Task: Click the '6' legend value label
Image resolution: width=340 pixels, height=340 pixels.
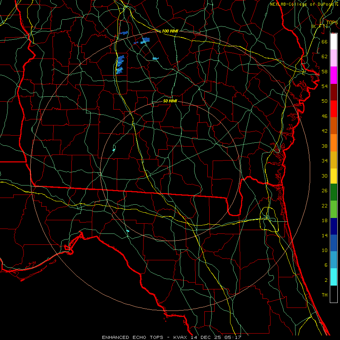Action: coord(326,265)
